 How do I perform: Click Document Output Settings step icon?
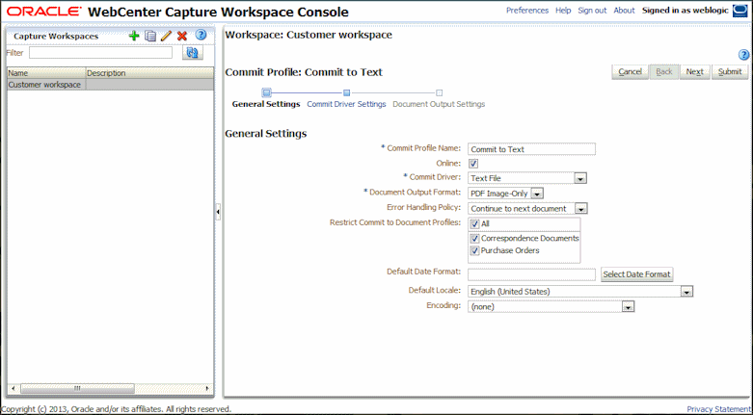click(x=439, y=92)
